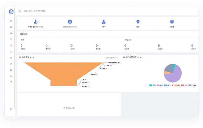
Task: Toggle the hamburger menu button
Action: tap(20, 11)
